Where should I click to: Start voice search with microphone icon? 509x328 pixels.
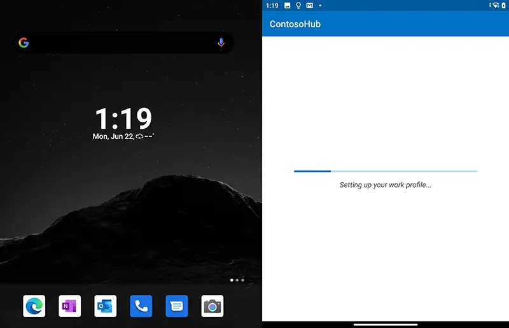(221, 43)
